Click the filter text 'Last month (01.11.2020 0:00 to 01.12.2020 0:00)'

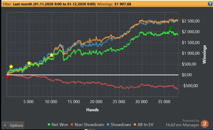click(54, 4)
